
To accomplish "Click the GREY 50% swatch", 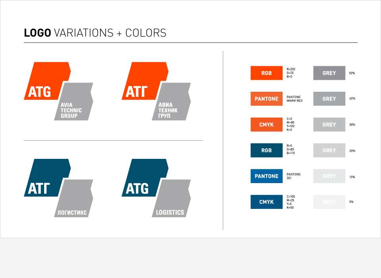I will (329, 73).
